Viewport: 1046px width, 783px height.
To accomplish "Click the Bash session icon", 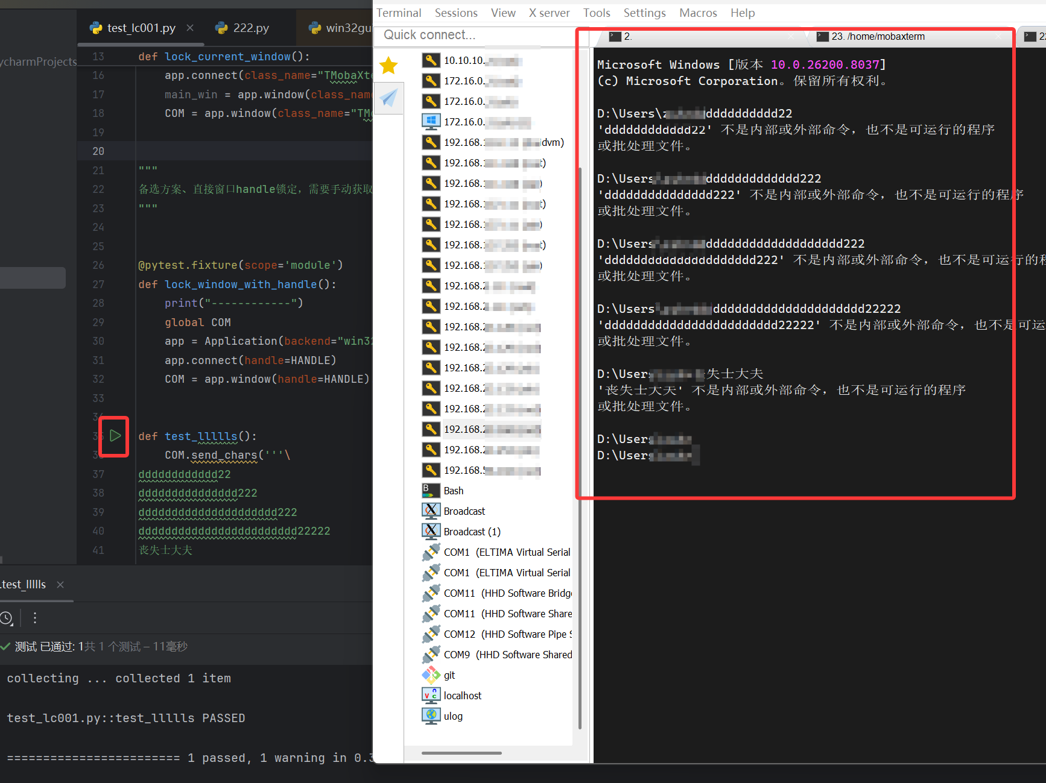I will [x=431, y=491].
